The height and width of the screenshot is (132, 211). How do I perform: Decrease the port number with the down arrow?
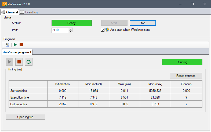tap(71, 31)
